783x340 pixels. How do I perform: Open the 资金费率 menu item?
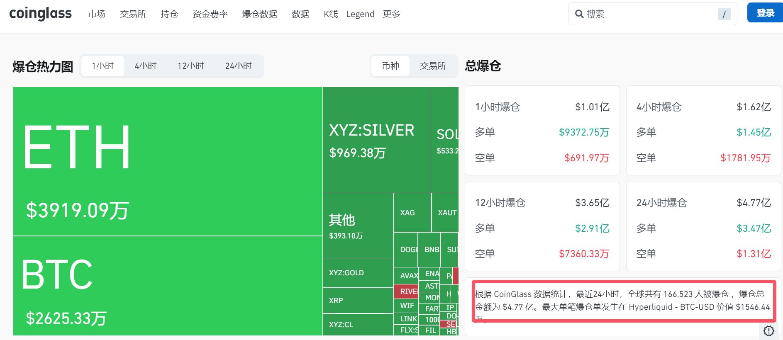(210, 14)
